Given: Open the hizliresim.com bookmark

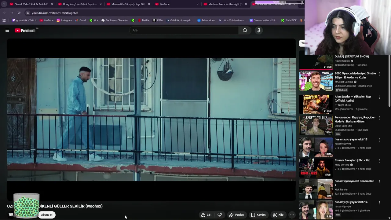Looking at the screenshot, I should 232,20.
